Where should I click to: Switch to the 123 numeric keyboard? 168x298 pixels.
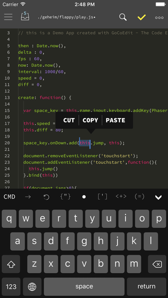click(x=11, y=286)
